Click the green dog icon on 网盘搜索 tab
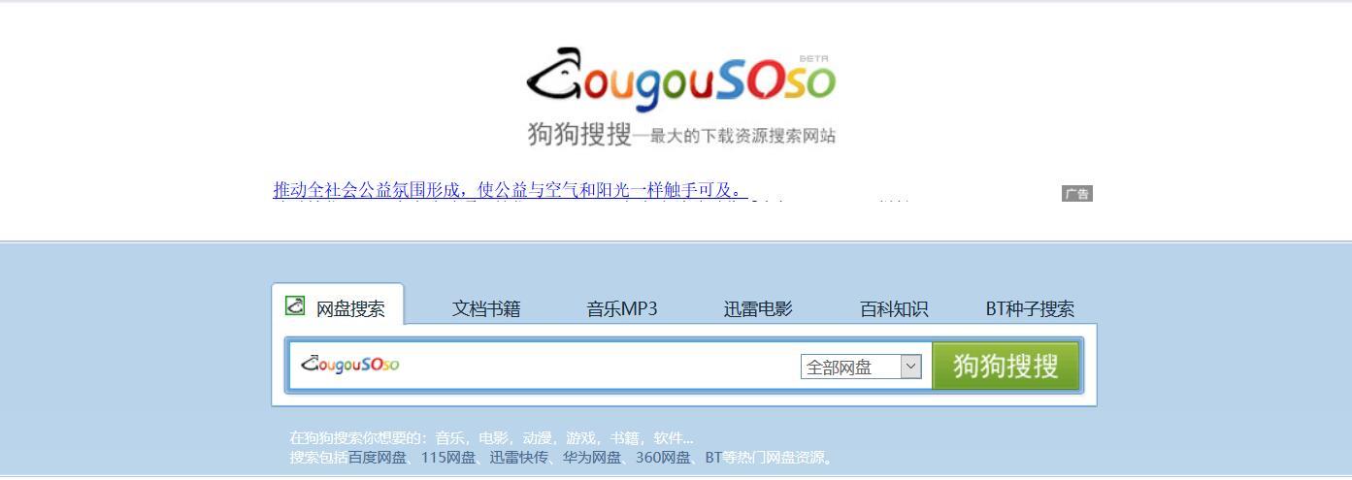1352x480 pixels. [x=295, y=305]
